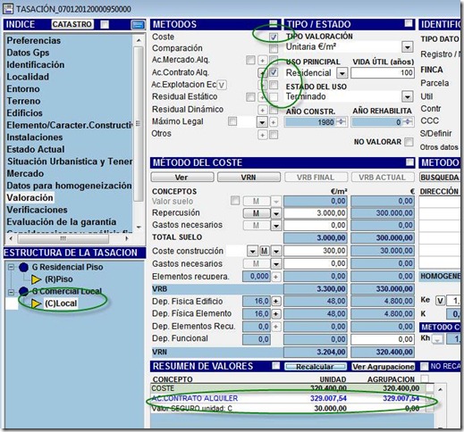The image size is (464, 432).
Task: Toggle the Valor suelo checkbox
Action: click(235, 201)
